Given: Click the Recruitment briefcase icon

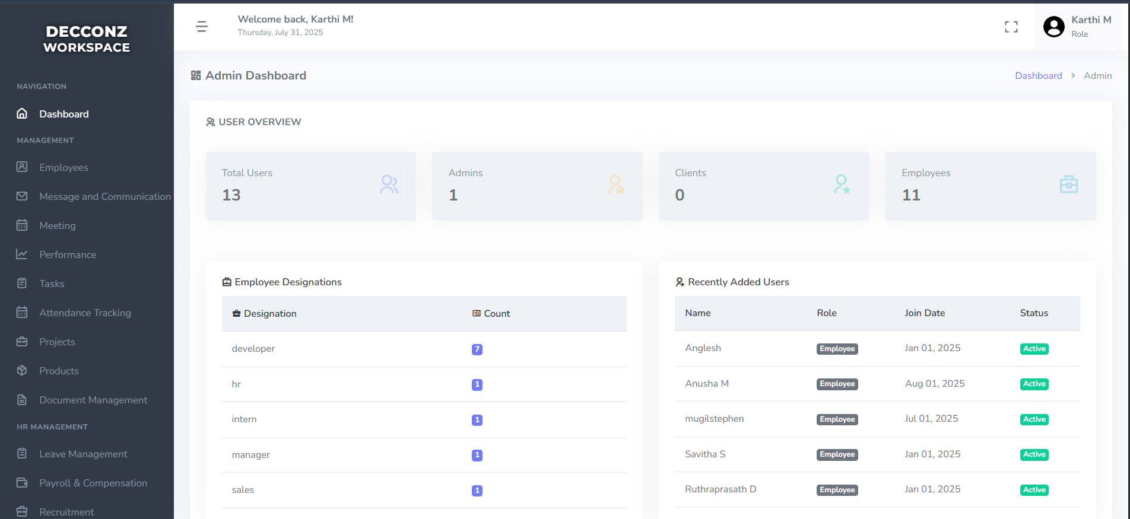Looking at the screenshot, I should (x=22, y=511).
